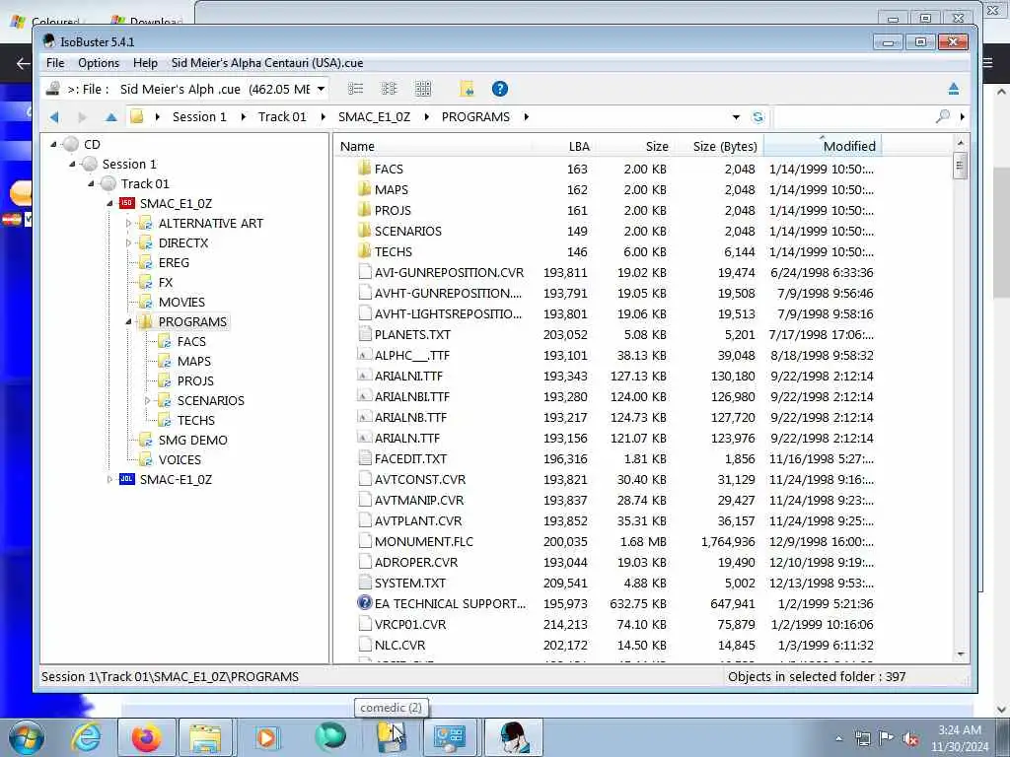1010x757 pixels.
Task: Click the search box field
Action: tap(853, 117)
